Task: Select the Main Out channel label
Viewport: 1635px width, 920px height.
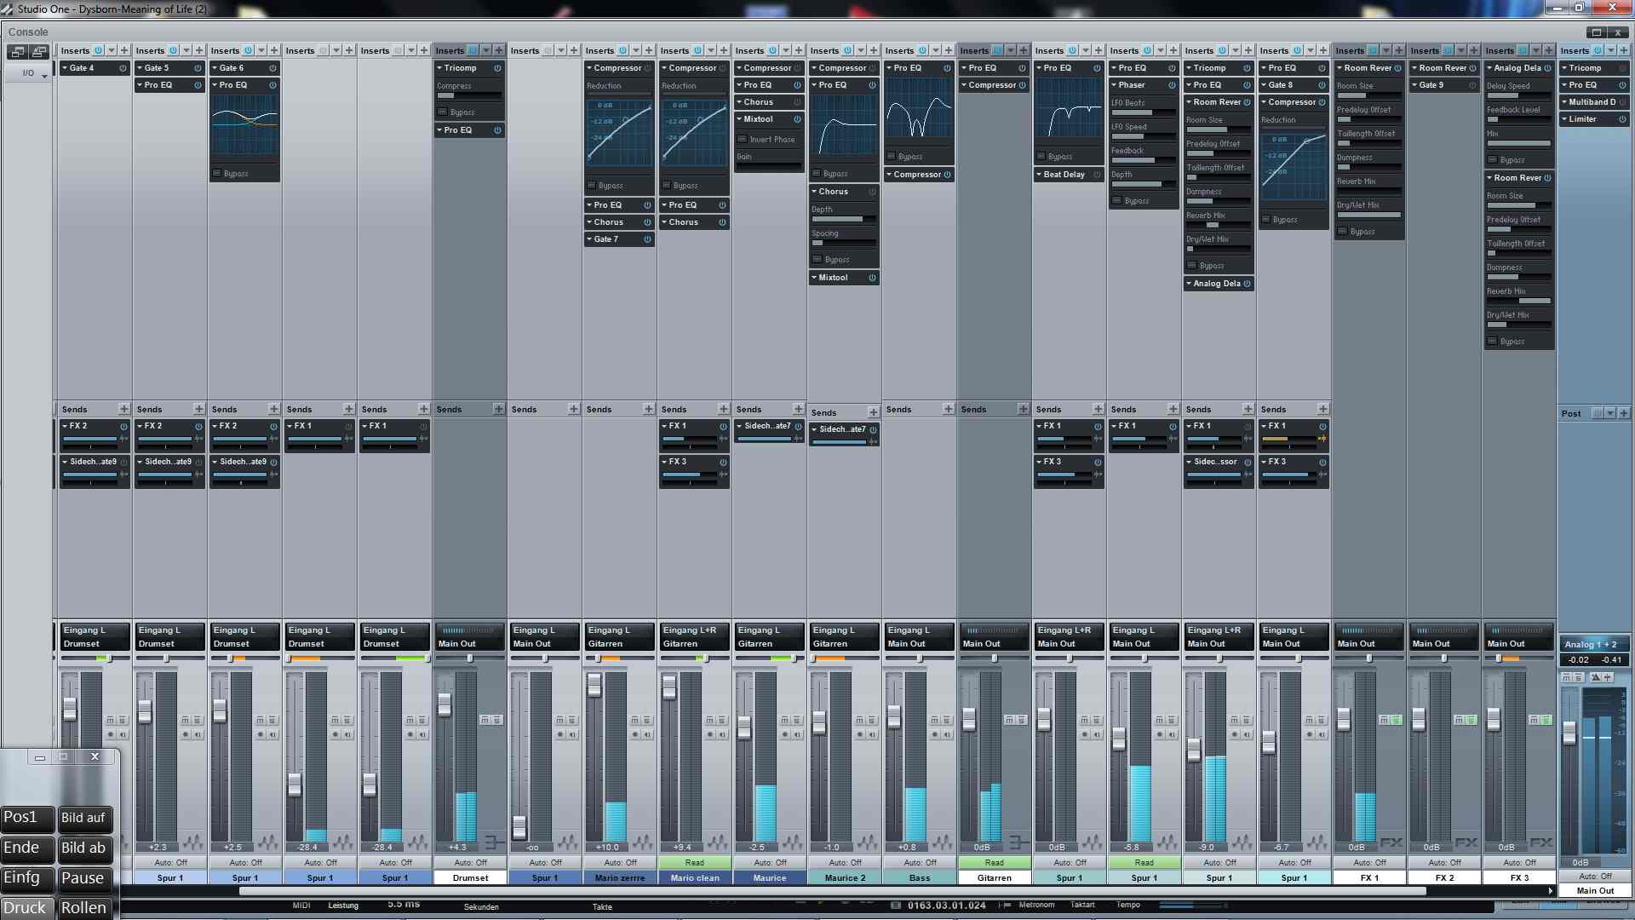Action: tap(1595, 890)
